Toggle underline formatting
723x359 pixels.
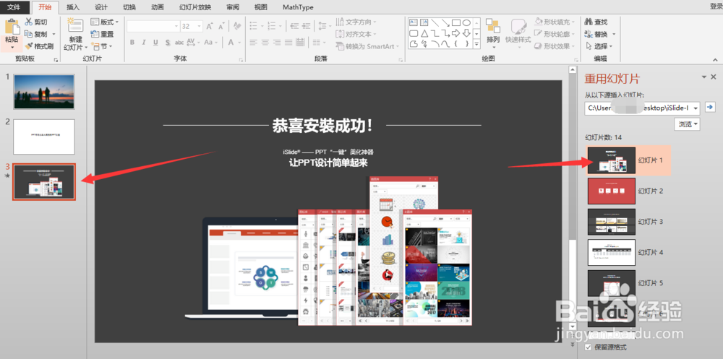(156, 42)
